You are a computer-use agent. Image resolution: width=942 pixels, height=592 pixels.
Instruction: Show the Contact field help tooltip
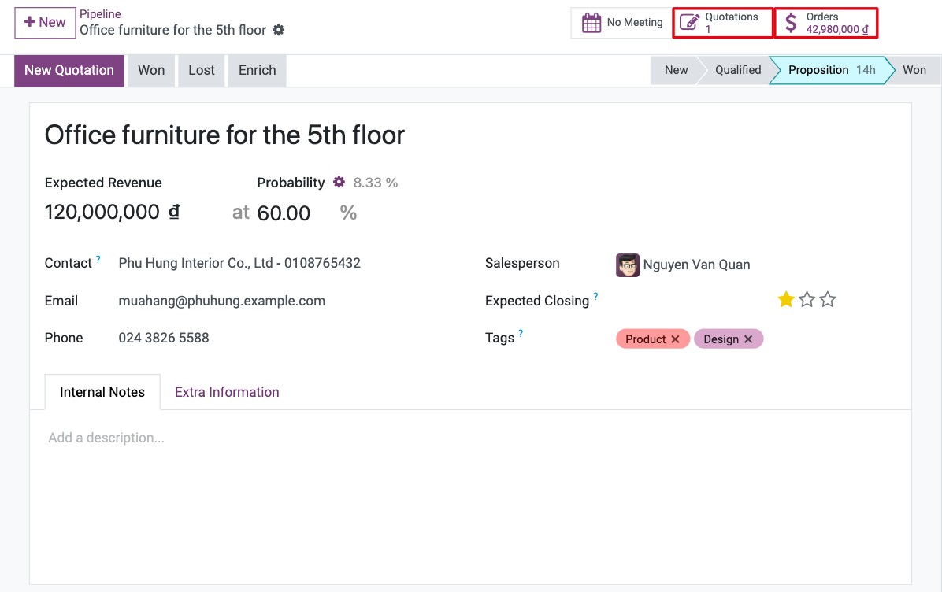pyautogui.click(x=98, y=259)
